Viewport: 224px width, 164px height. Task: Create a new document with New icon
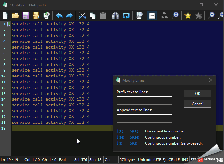[5, 15]
